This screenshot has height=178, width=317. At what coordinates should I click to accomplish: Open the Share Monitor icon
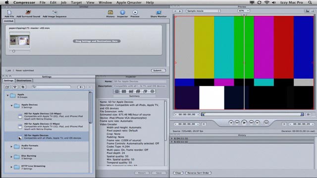tap(158, 12)
